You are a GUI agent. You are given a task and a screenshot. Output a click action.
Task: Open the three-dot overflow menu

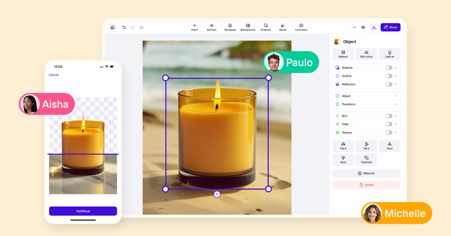(354, 27)
